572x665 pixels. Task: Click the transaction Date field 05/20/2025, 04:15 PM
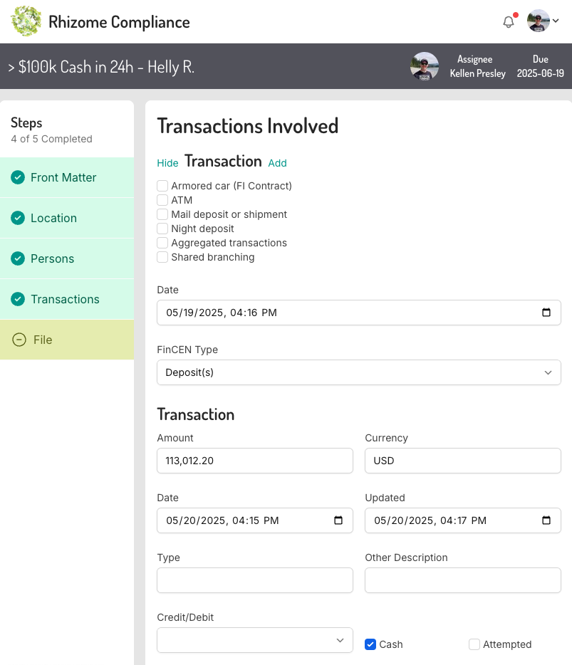tap(255, 520)
